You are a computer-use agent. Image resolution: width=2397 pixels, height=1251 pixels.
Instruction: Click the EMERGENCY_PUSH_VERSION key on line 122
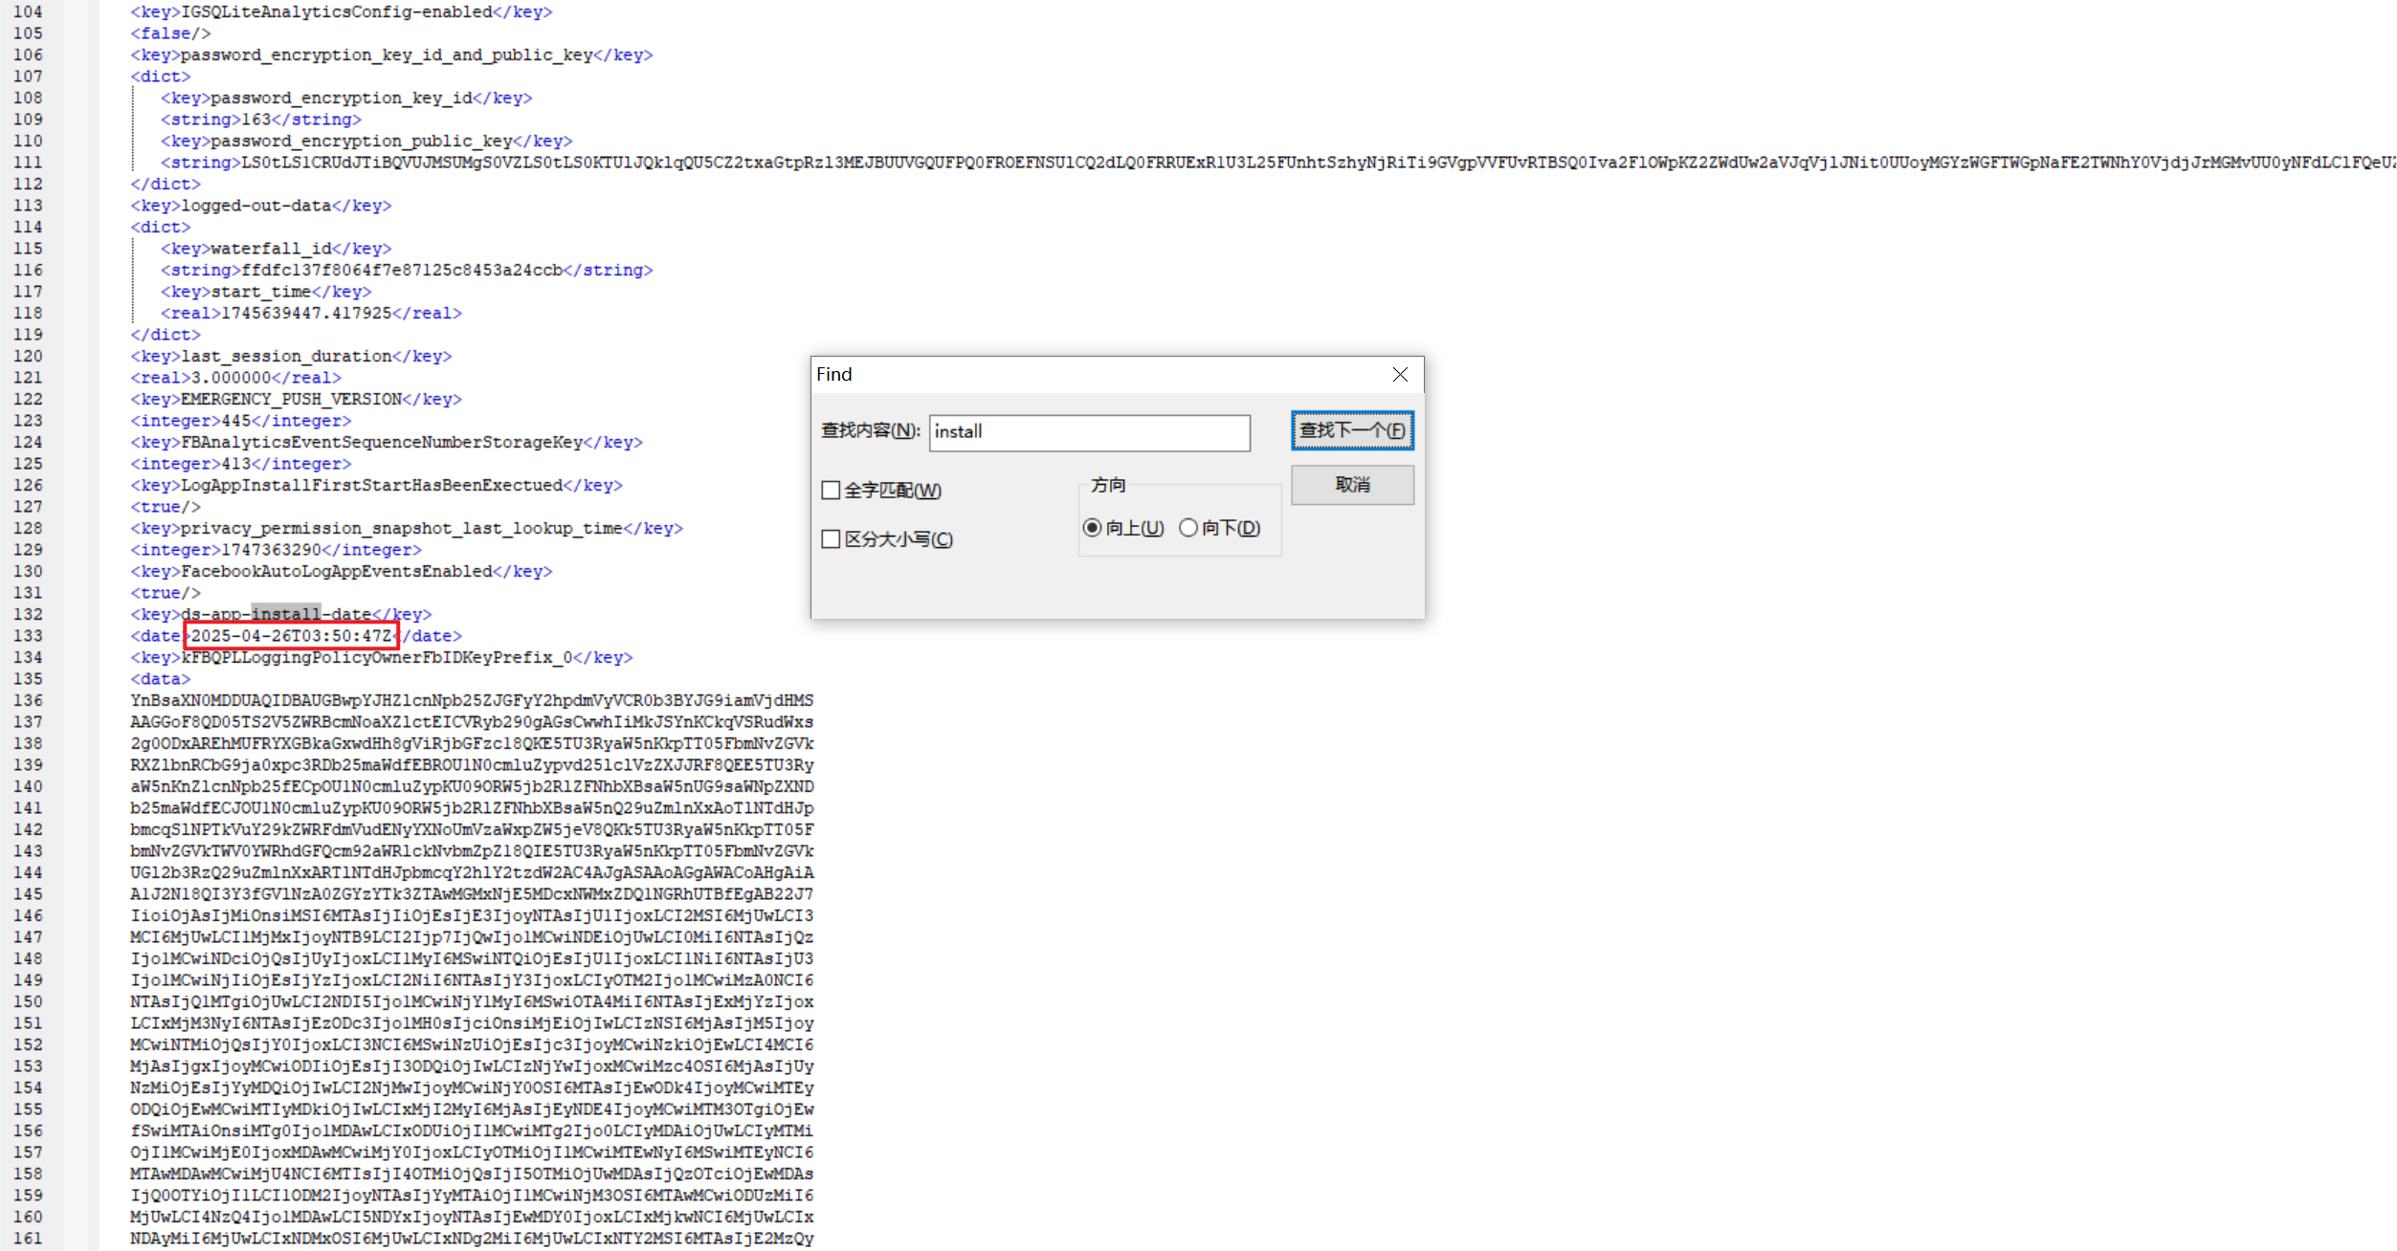(291, 400)
